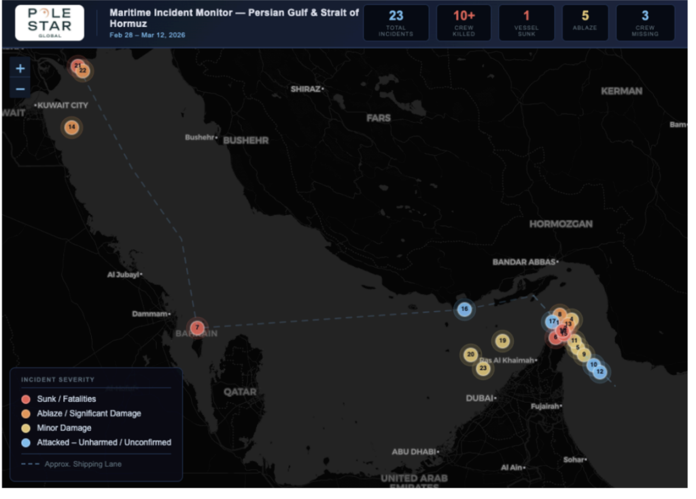Select the Crew Killed stat card
The width and height of the screenshot is (696, 499).
(464, 23)
